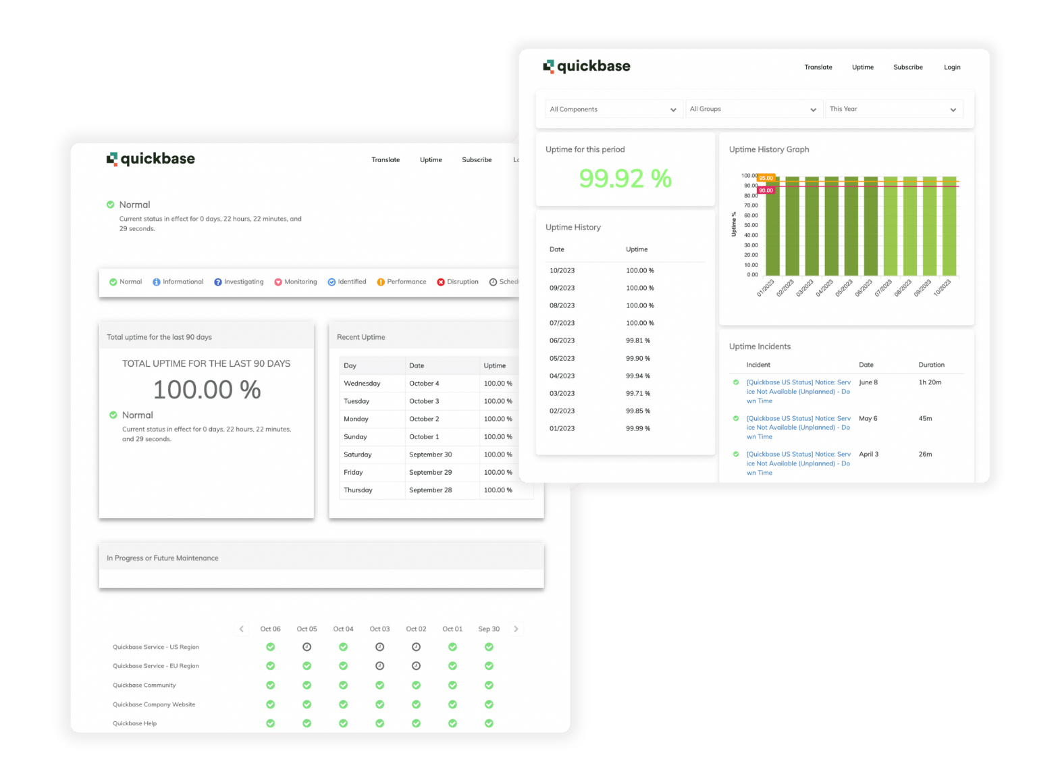Screen dimensions: 1037x778
Task: Click the Login link
Action: click(952, 67)
